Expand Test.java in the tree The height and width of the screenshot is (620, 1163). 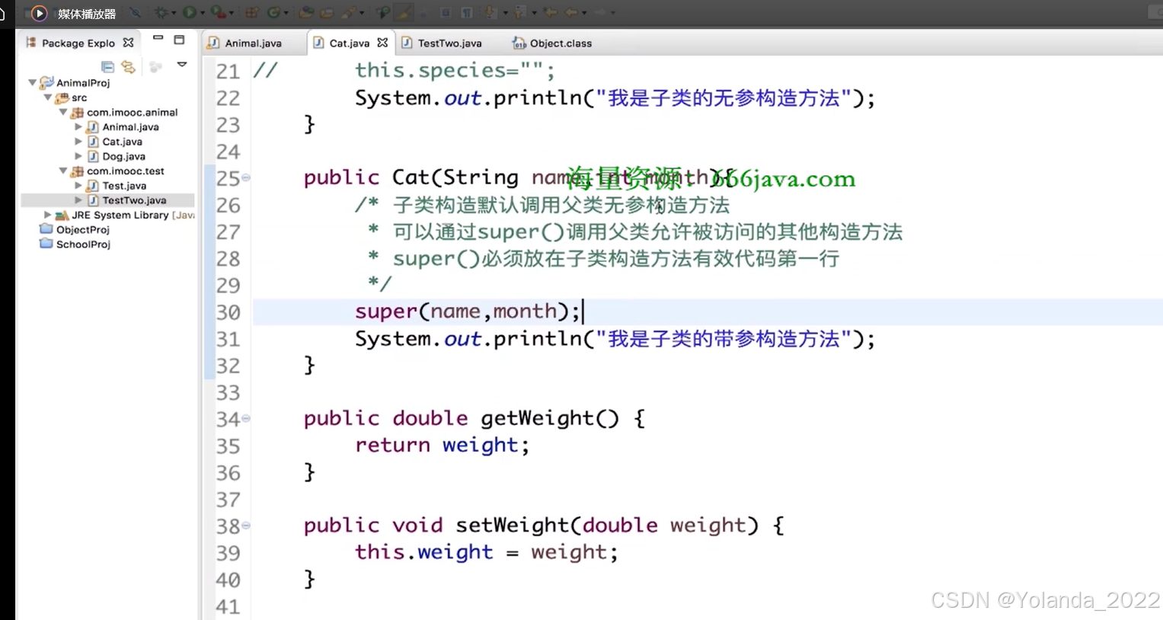78,185
